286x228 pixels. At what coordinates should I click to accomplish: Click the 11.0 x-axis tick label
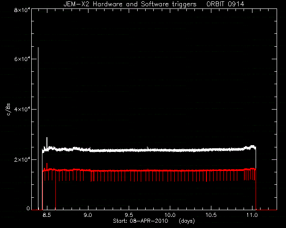(x=252, y=215)
